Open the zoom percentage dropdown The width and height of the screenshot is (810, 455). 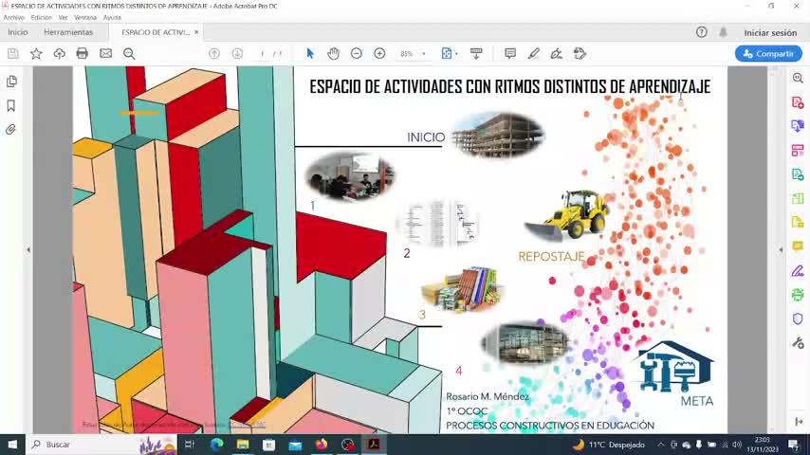(x=423, y=54)
